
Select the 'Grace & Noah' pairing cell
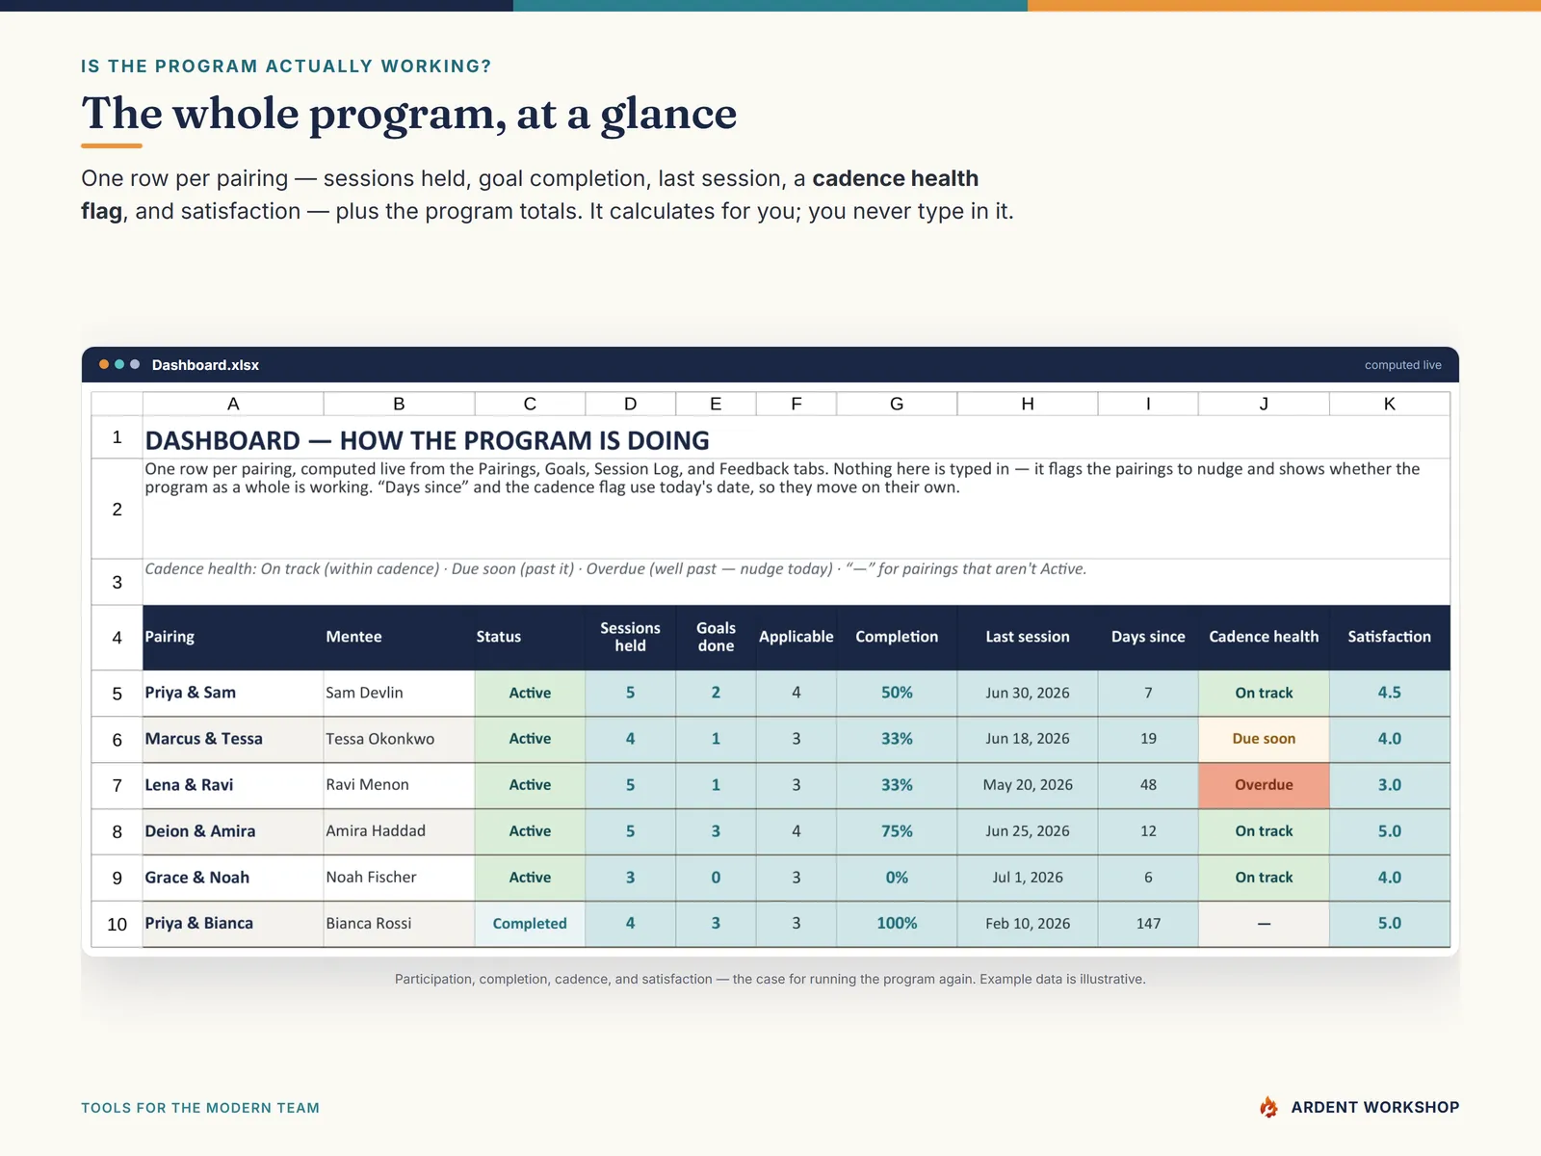click(233, 878)
